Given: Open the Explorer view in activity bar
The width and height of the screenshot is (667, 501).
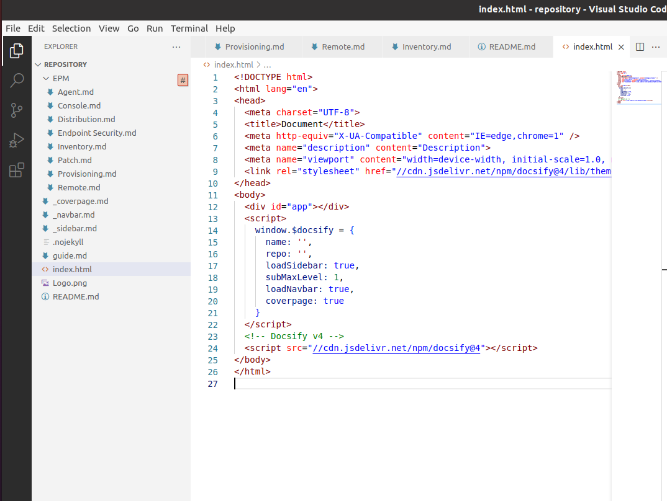Looking at the screenshot, I should point(17,51).
